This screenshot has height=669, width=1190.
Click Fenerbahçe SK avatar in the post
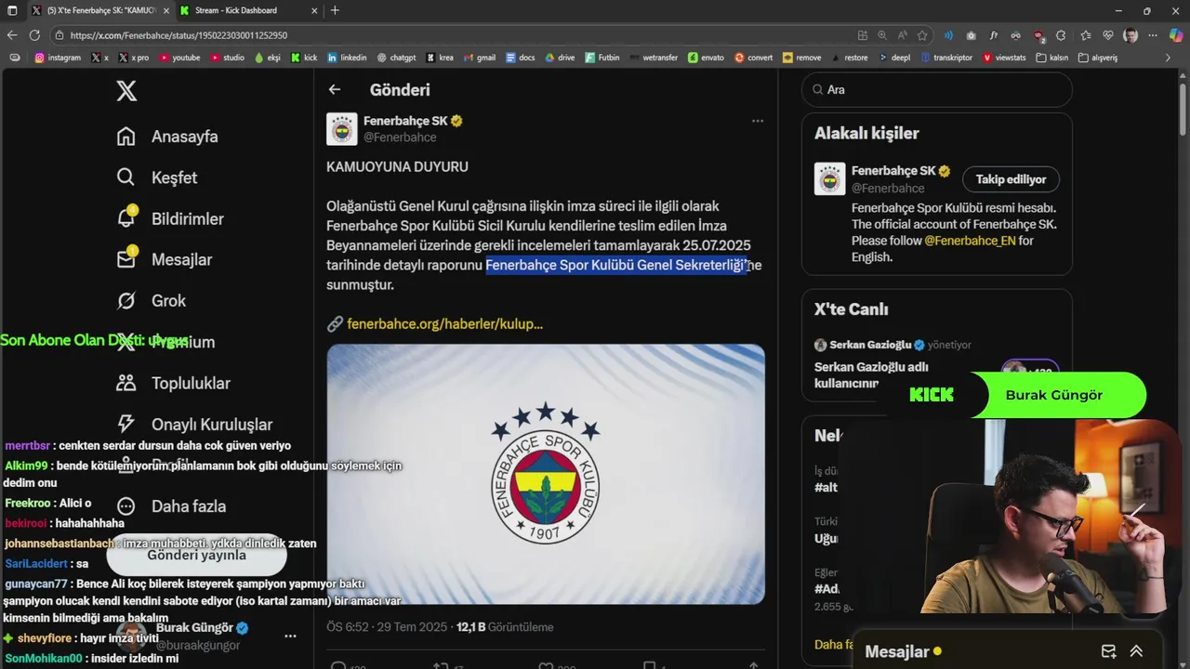pos(342,129)
